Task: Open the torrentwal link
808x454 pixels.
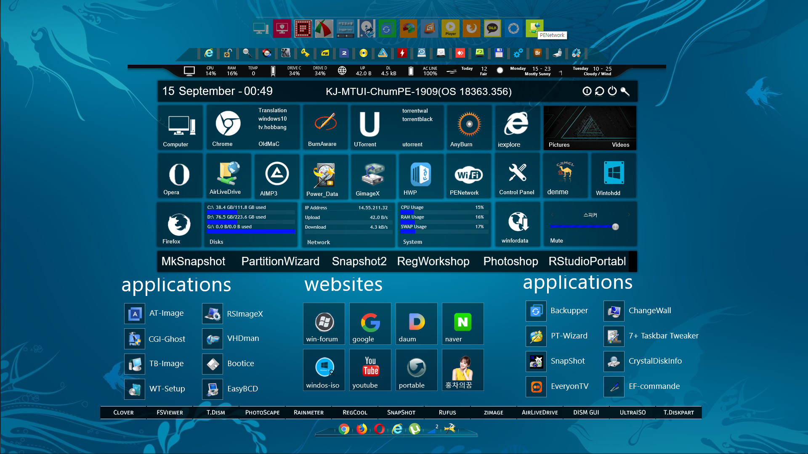Action: (x=415, y=111)
